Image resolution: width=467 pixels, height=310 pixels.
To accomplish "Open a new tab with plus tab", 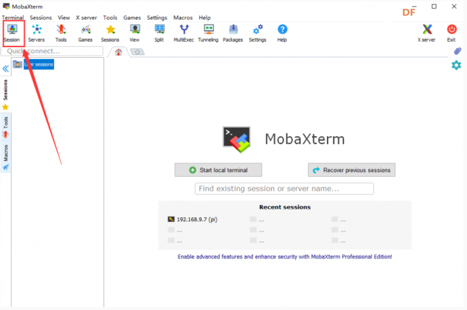I will [137, 52].
